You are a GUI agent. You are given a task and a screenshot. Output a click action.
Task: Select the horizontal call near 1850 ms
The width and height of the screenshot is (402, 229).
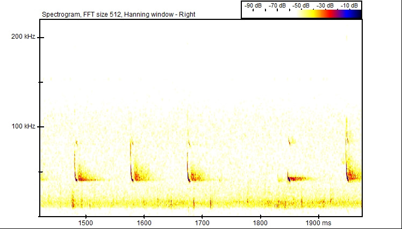coord(298,178)
